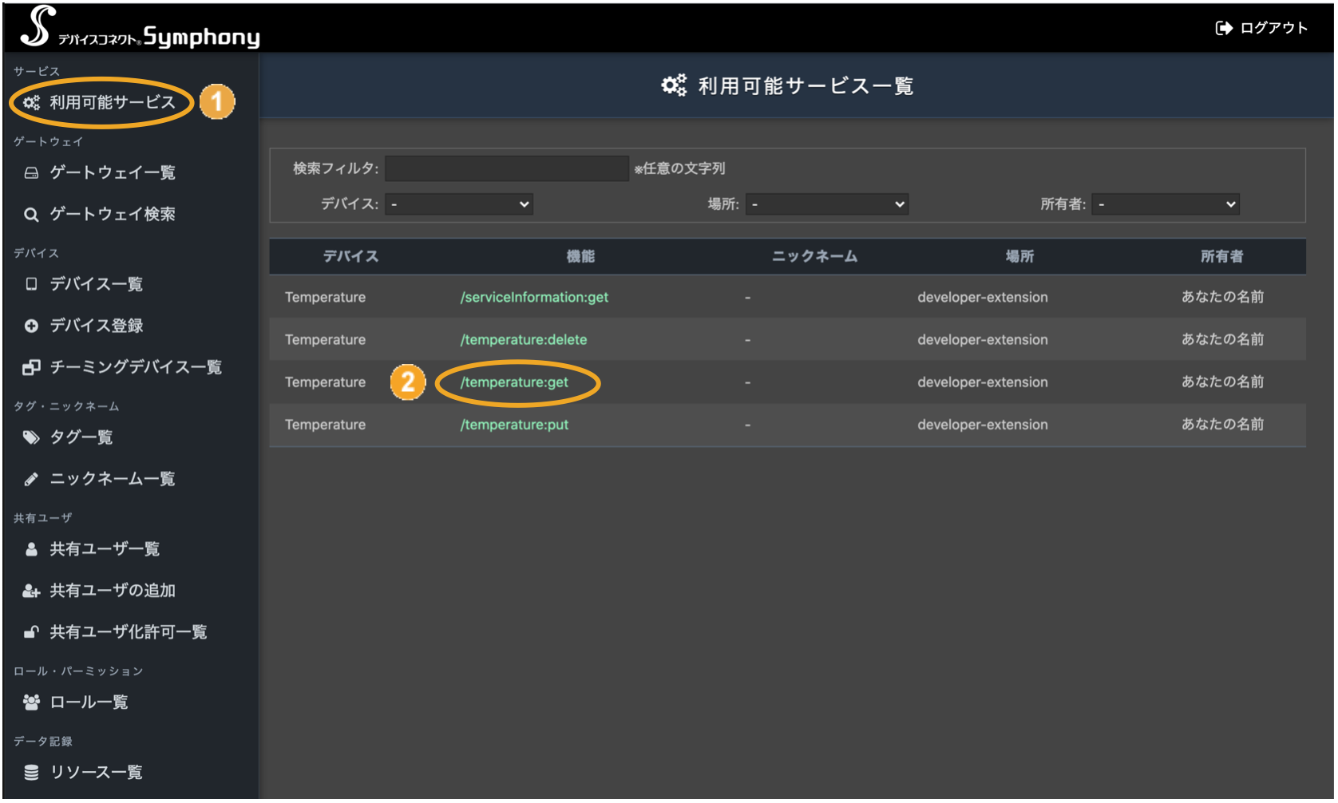This screenshot has width=1338, height=803.
Task: Open ロール一覧 menu entry
Action: point(89,702)
